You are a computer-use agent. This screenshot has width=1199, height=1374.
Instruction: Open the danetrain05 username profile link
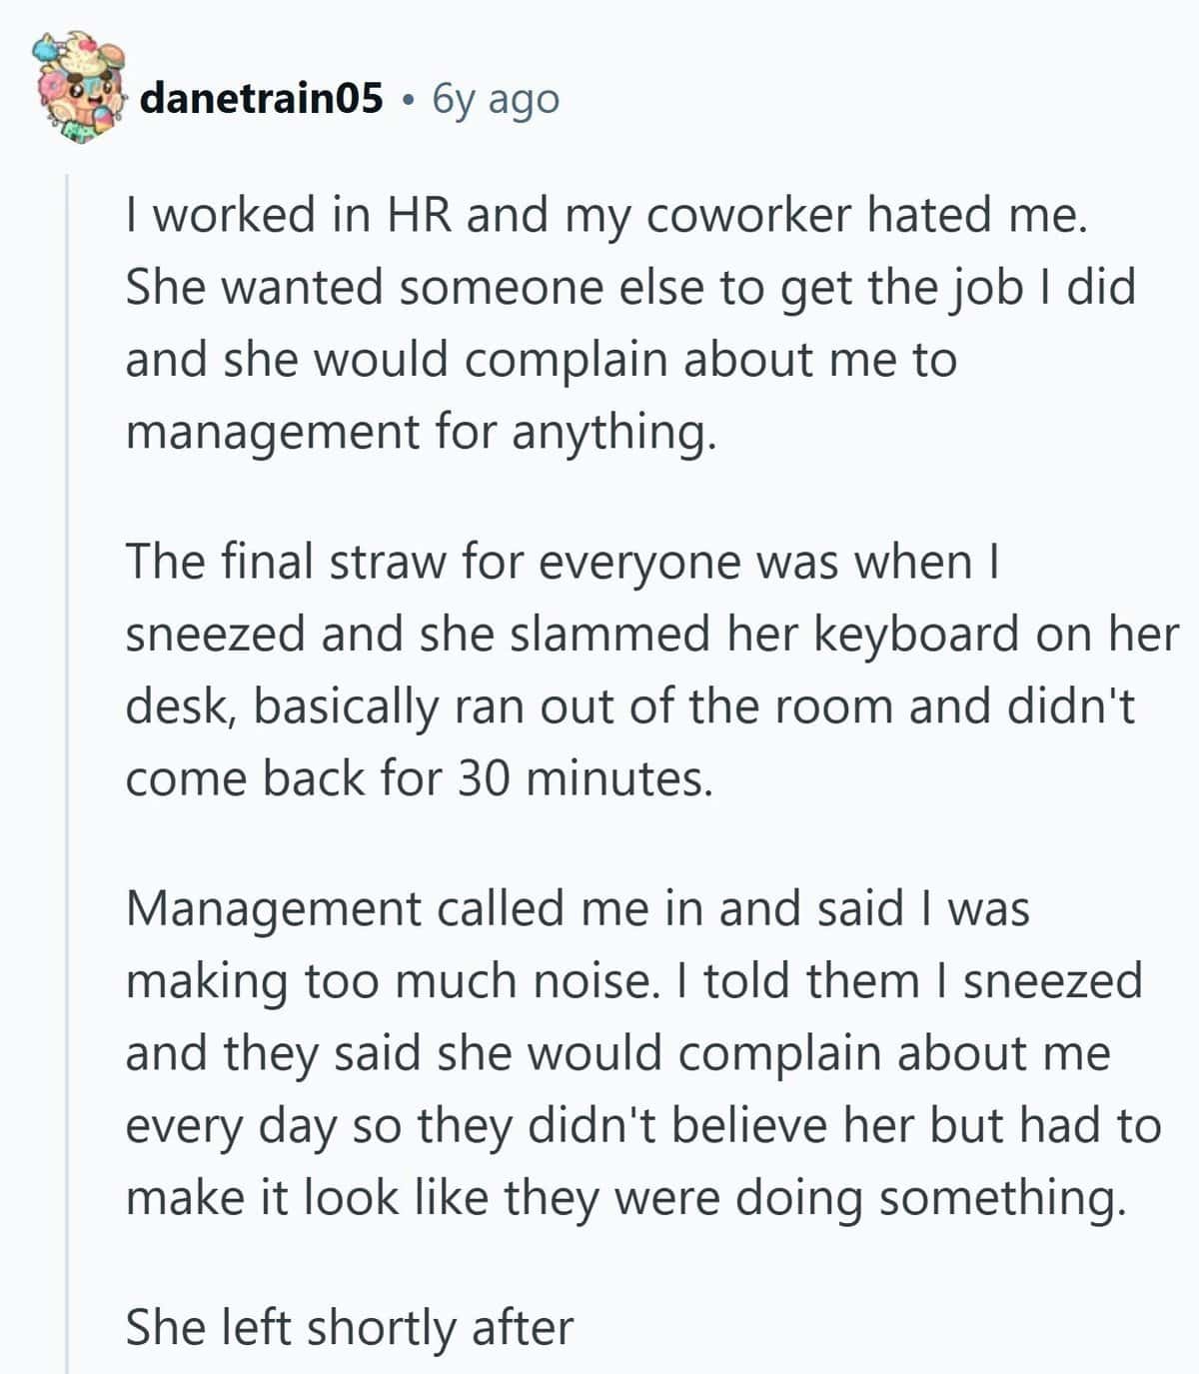[x=262, y=98]
